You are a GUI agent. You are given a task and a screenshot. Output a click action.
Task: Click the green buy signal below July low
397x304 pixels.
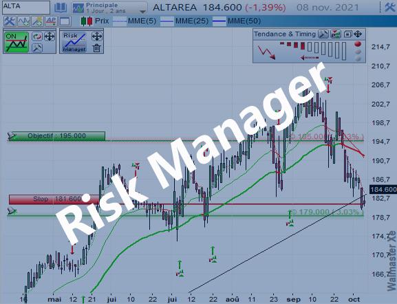coord(180,268)
